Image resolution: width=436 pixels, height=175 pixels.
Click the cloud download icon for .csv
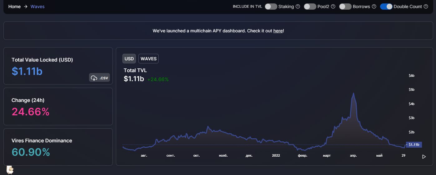94,78
